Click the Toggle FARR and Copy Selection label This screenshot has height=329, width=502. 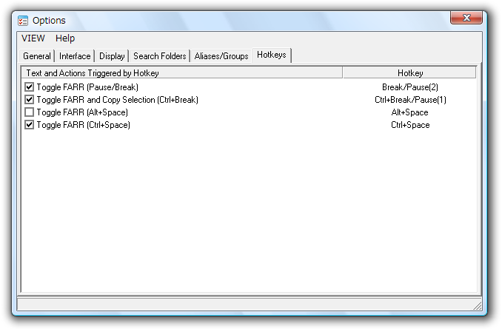tap(118, 100)
